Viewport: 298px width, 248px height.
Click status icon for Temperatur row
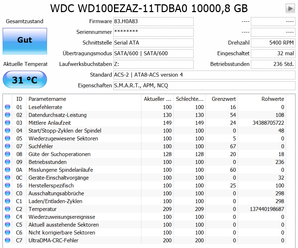[8, 209]
